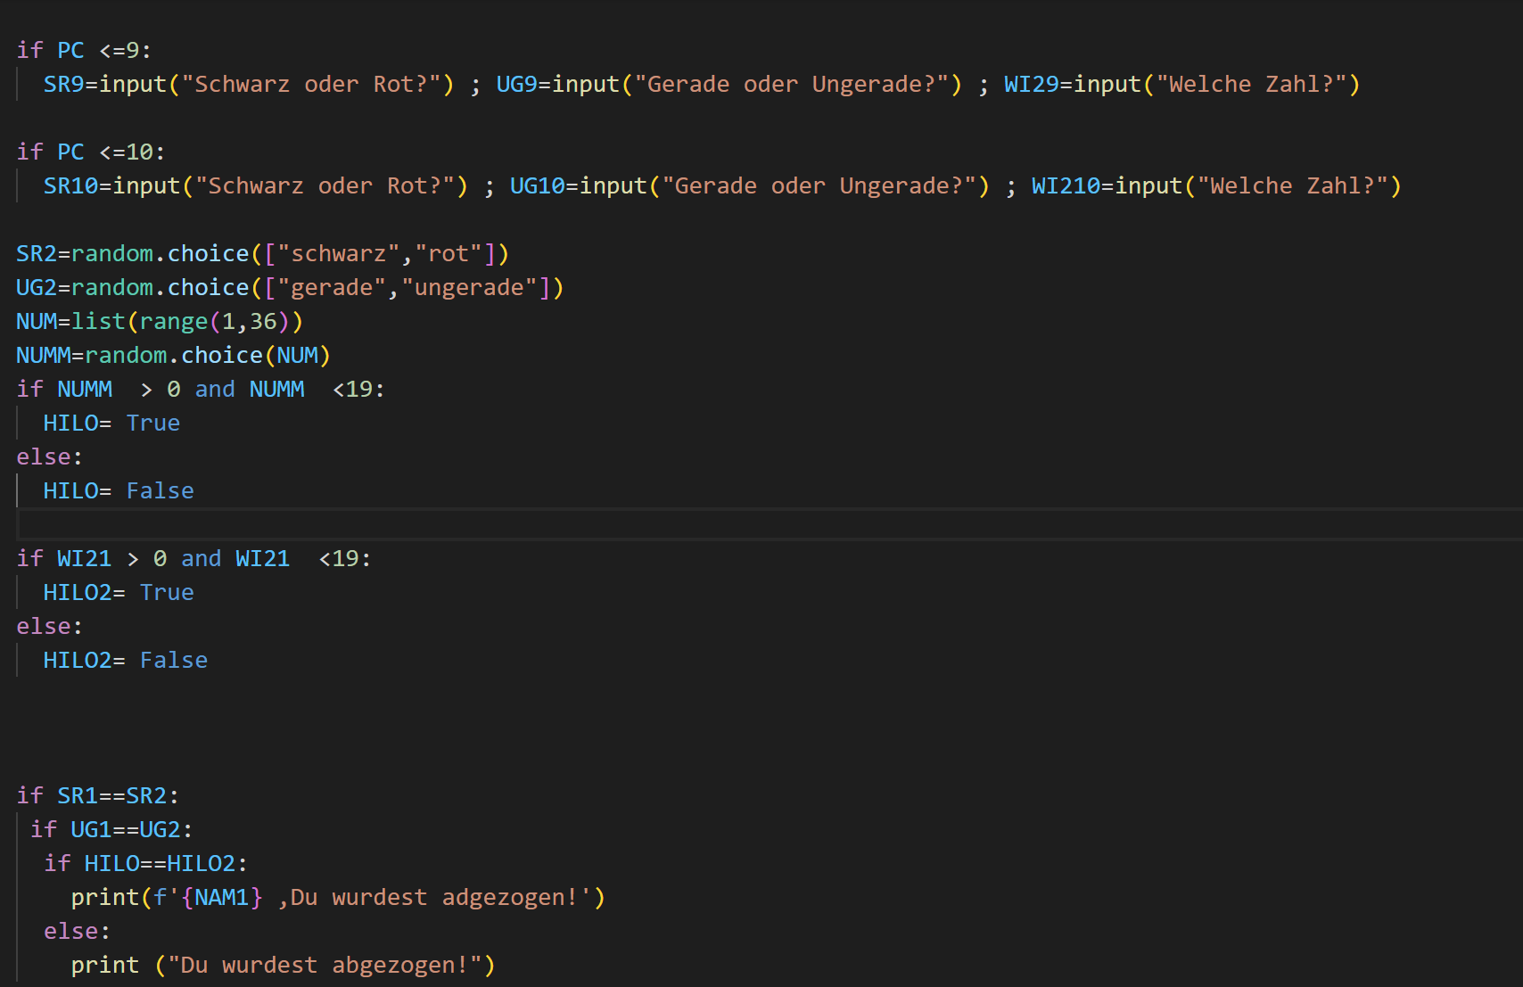Click the SR2=random.choice line

pyautogui.click(x=262, y=254)
